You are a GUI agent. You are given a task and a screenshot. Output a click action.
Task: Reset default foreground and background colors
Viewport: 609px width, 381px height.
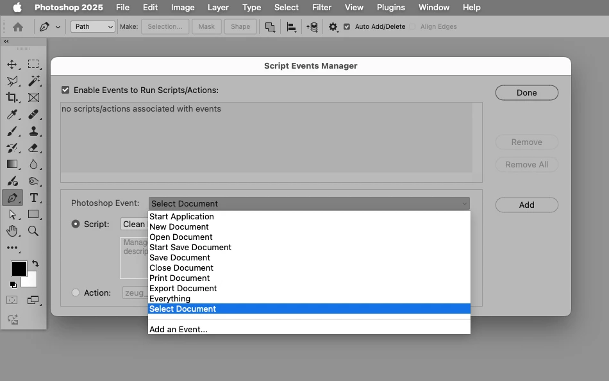click(13, 285)
